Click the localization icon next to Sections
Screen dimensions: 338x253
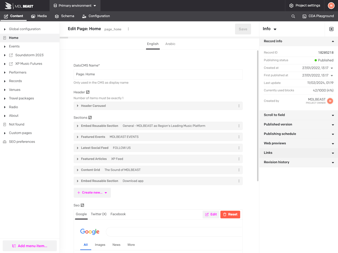click(x=90, y=118)
